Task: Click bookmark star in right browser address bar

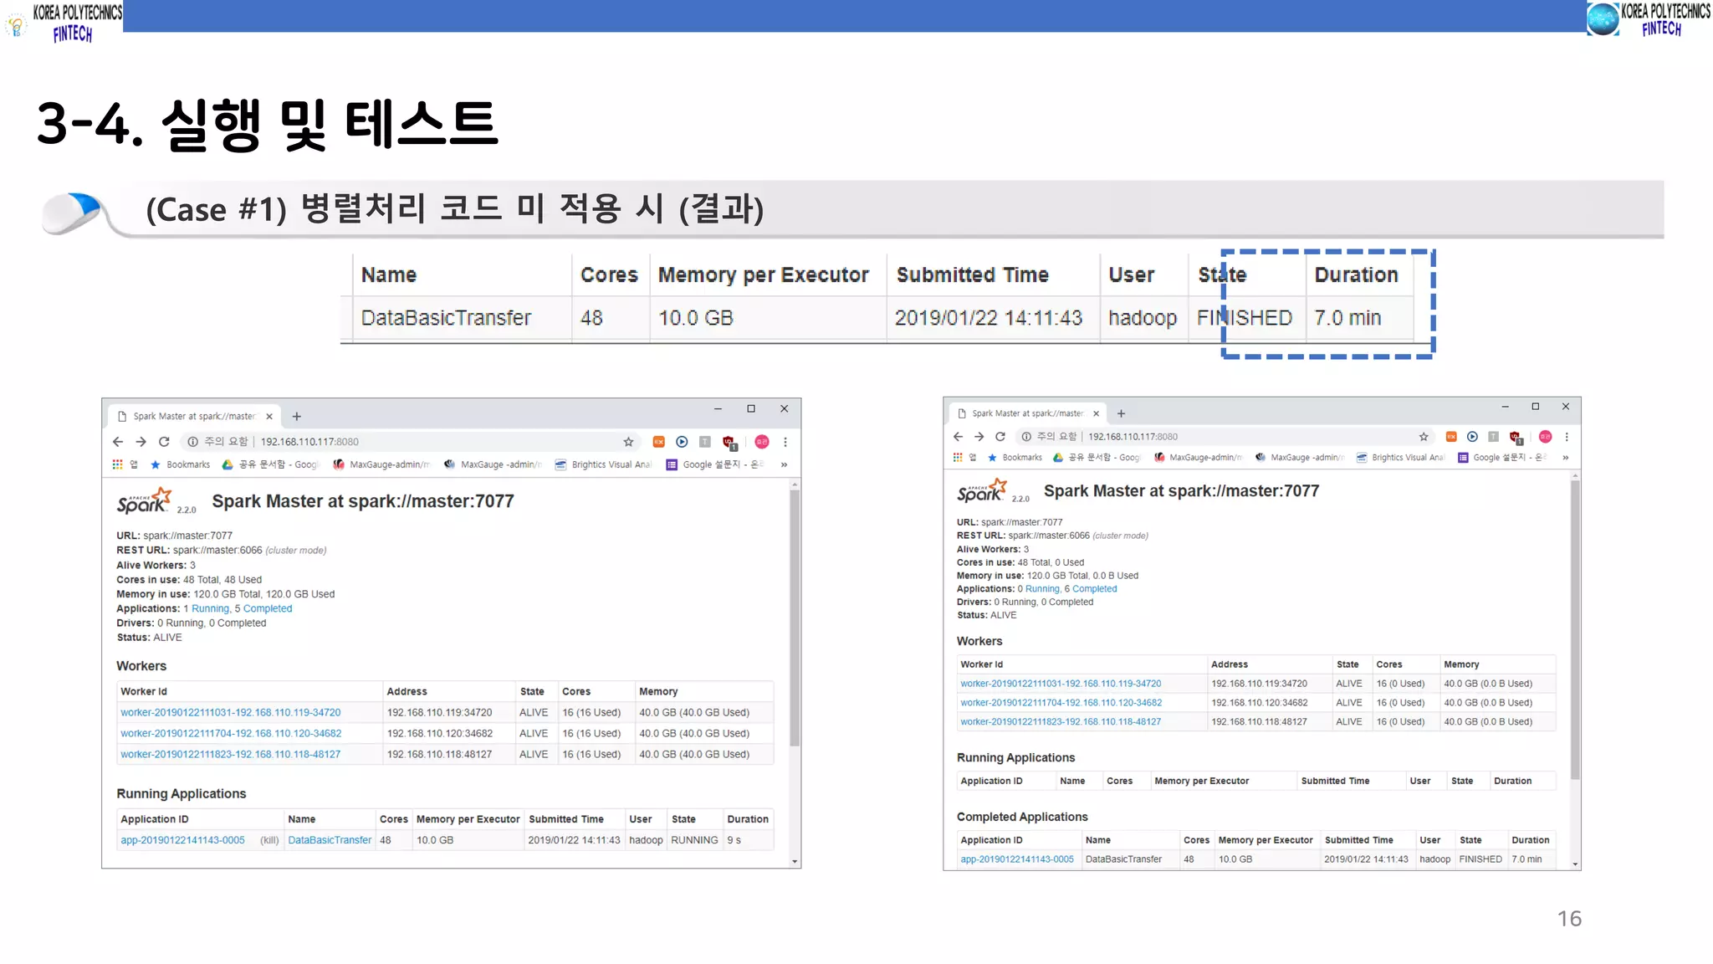Action: point(1424,437)
